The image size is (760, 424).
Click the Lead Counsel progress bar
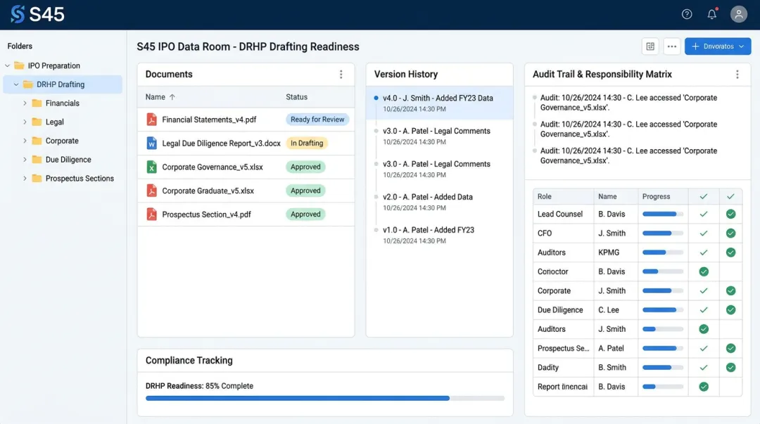tap(662, 214)
